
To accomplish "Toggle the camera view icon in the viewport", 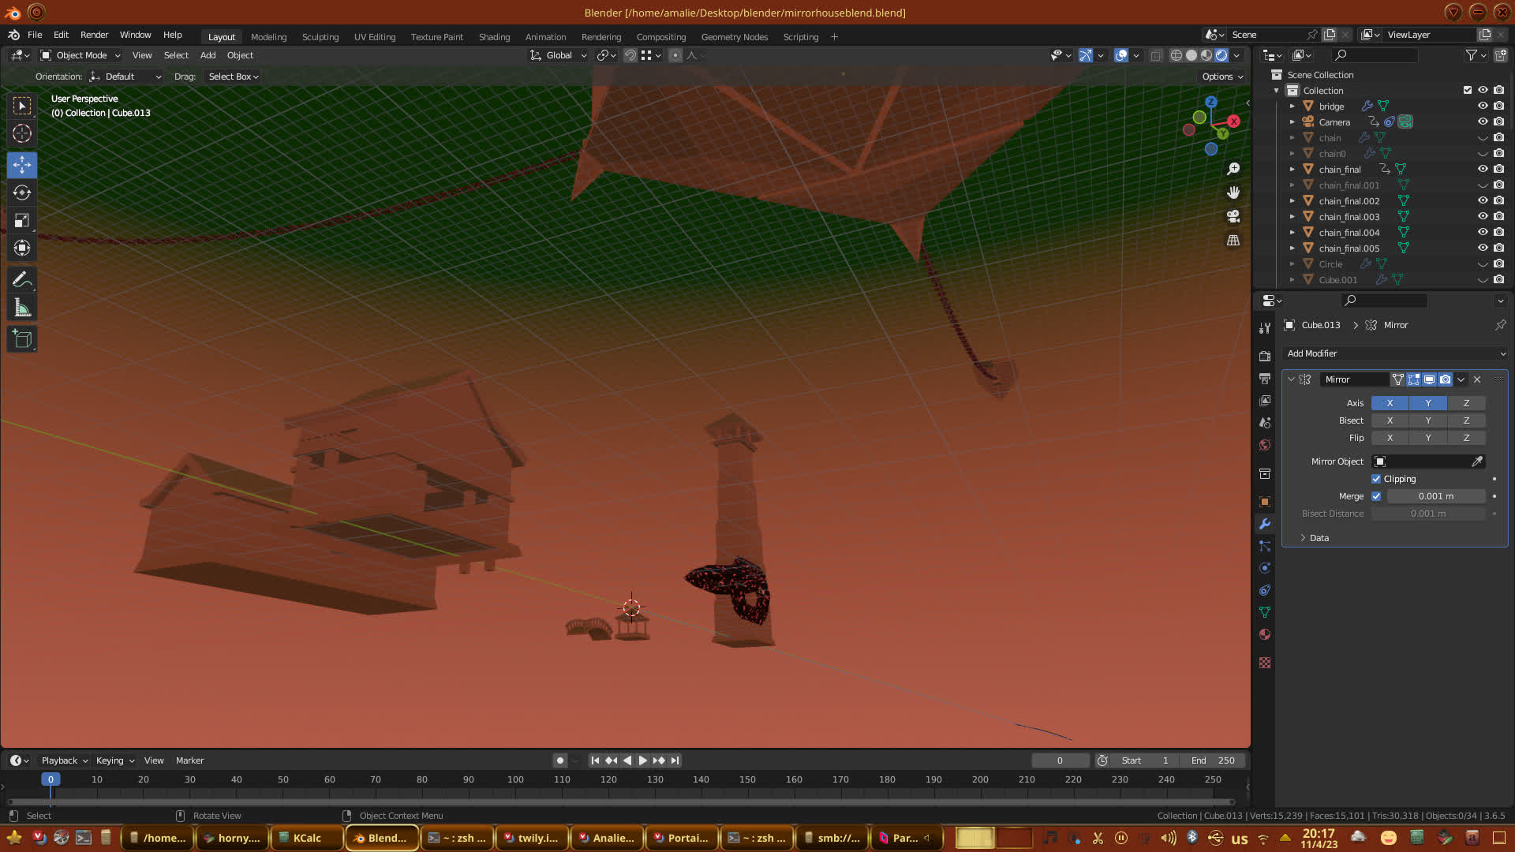I will point(1233,216).
